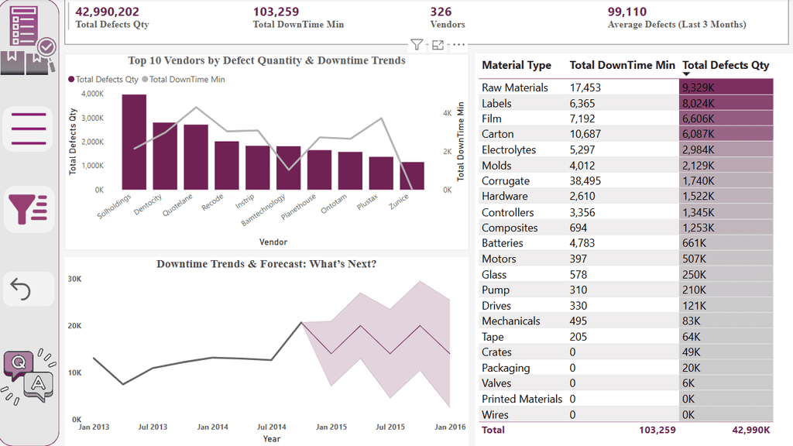This screenshot has height=446, width=793.
Task: Sort by Total Defects Qty column header
Action: [725, 65]
